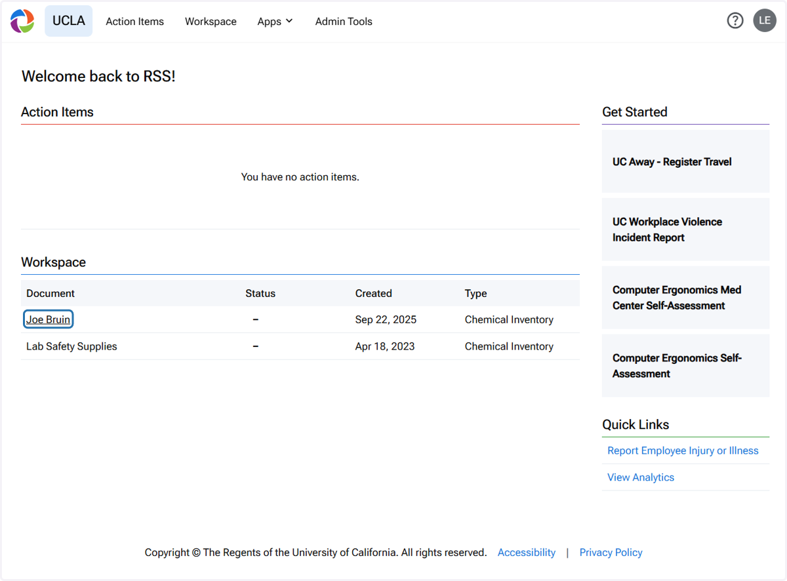
Task: Click the Action Items section heading
Action: tap(57, 112)
